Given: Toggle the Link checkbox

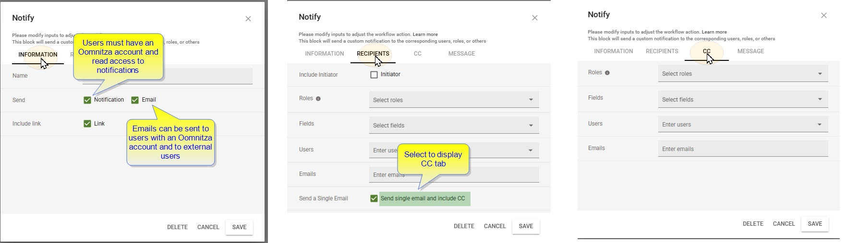Looking at the screenshot, I should click(x=87, y=124).
